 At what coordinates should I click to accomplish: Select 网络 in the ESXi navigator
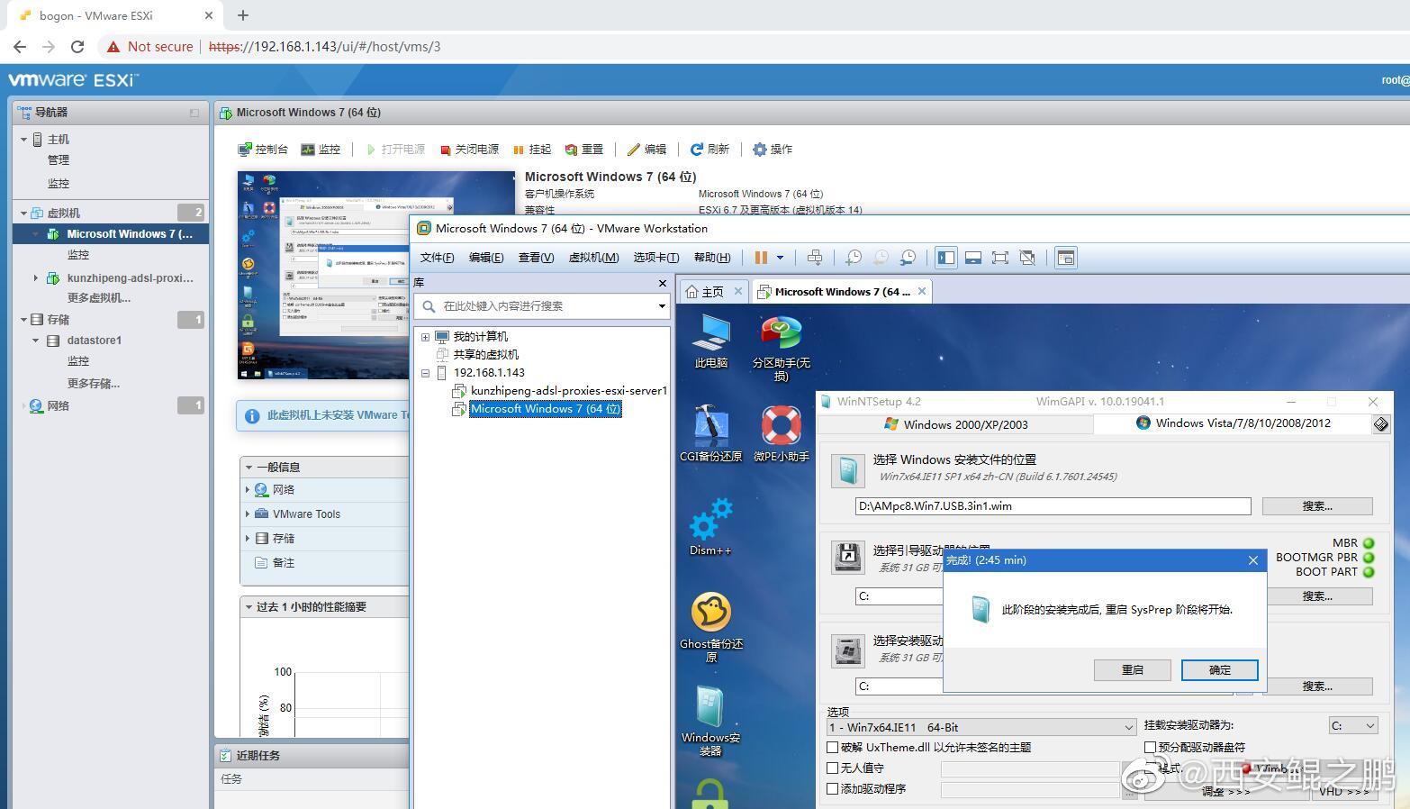58,406
